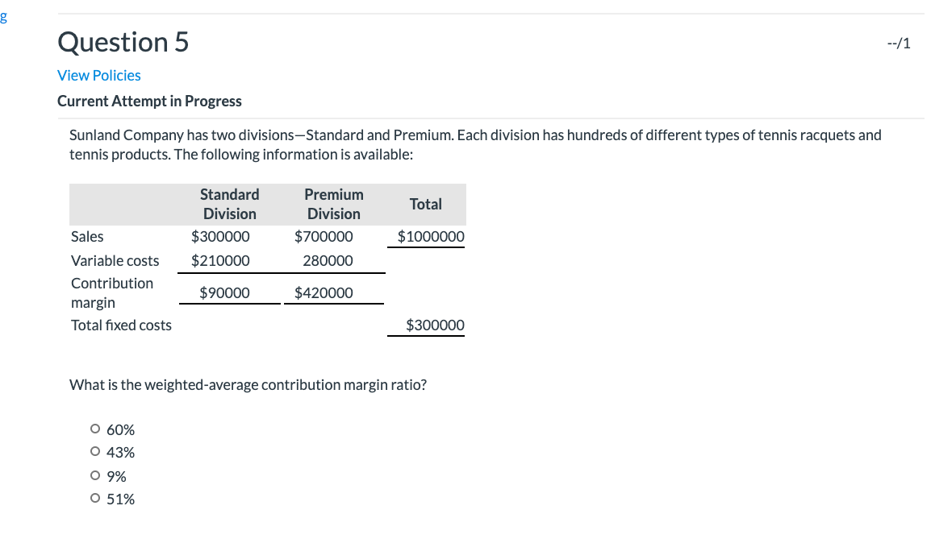Click the Premium Division column header
Screen dimensions: 931x543
coord(333,204)
